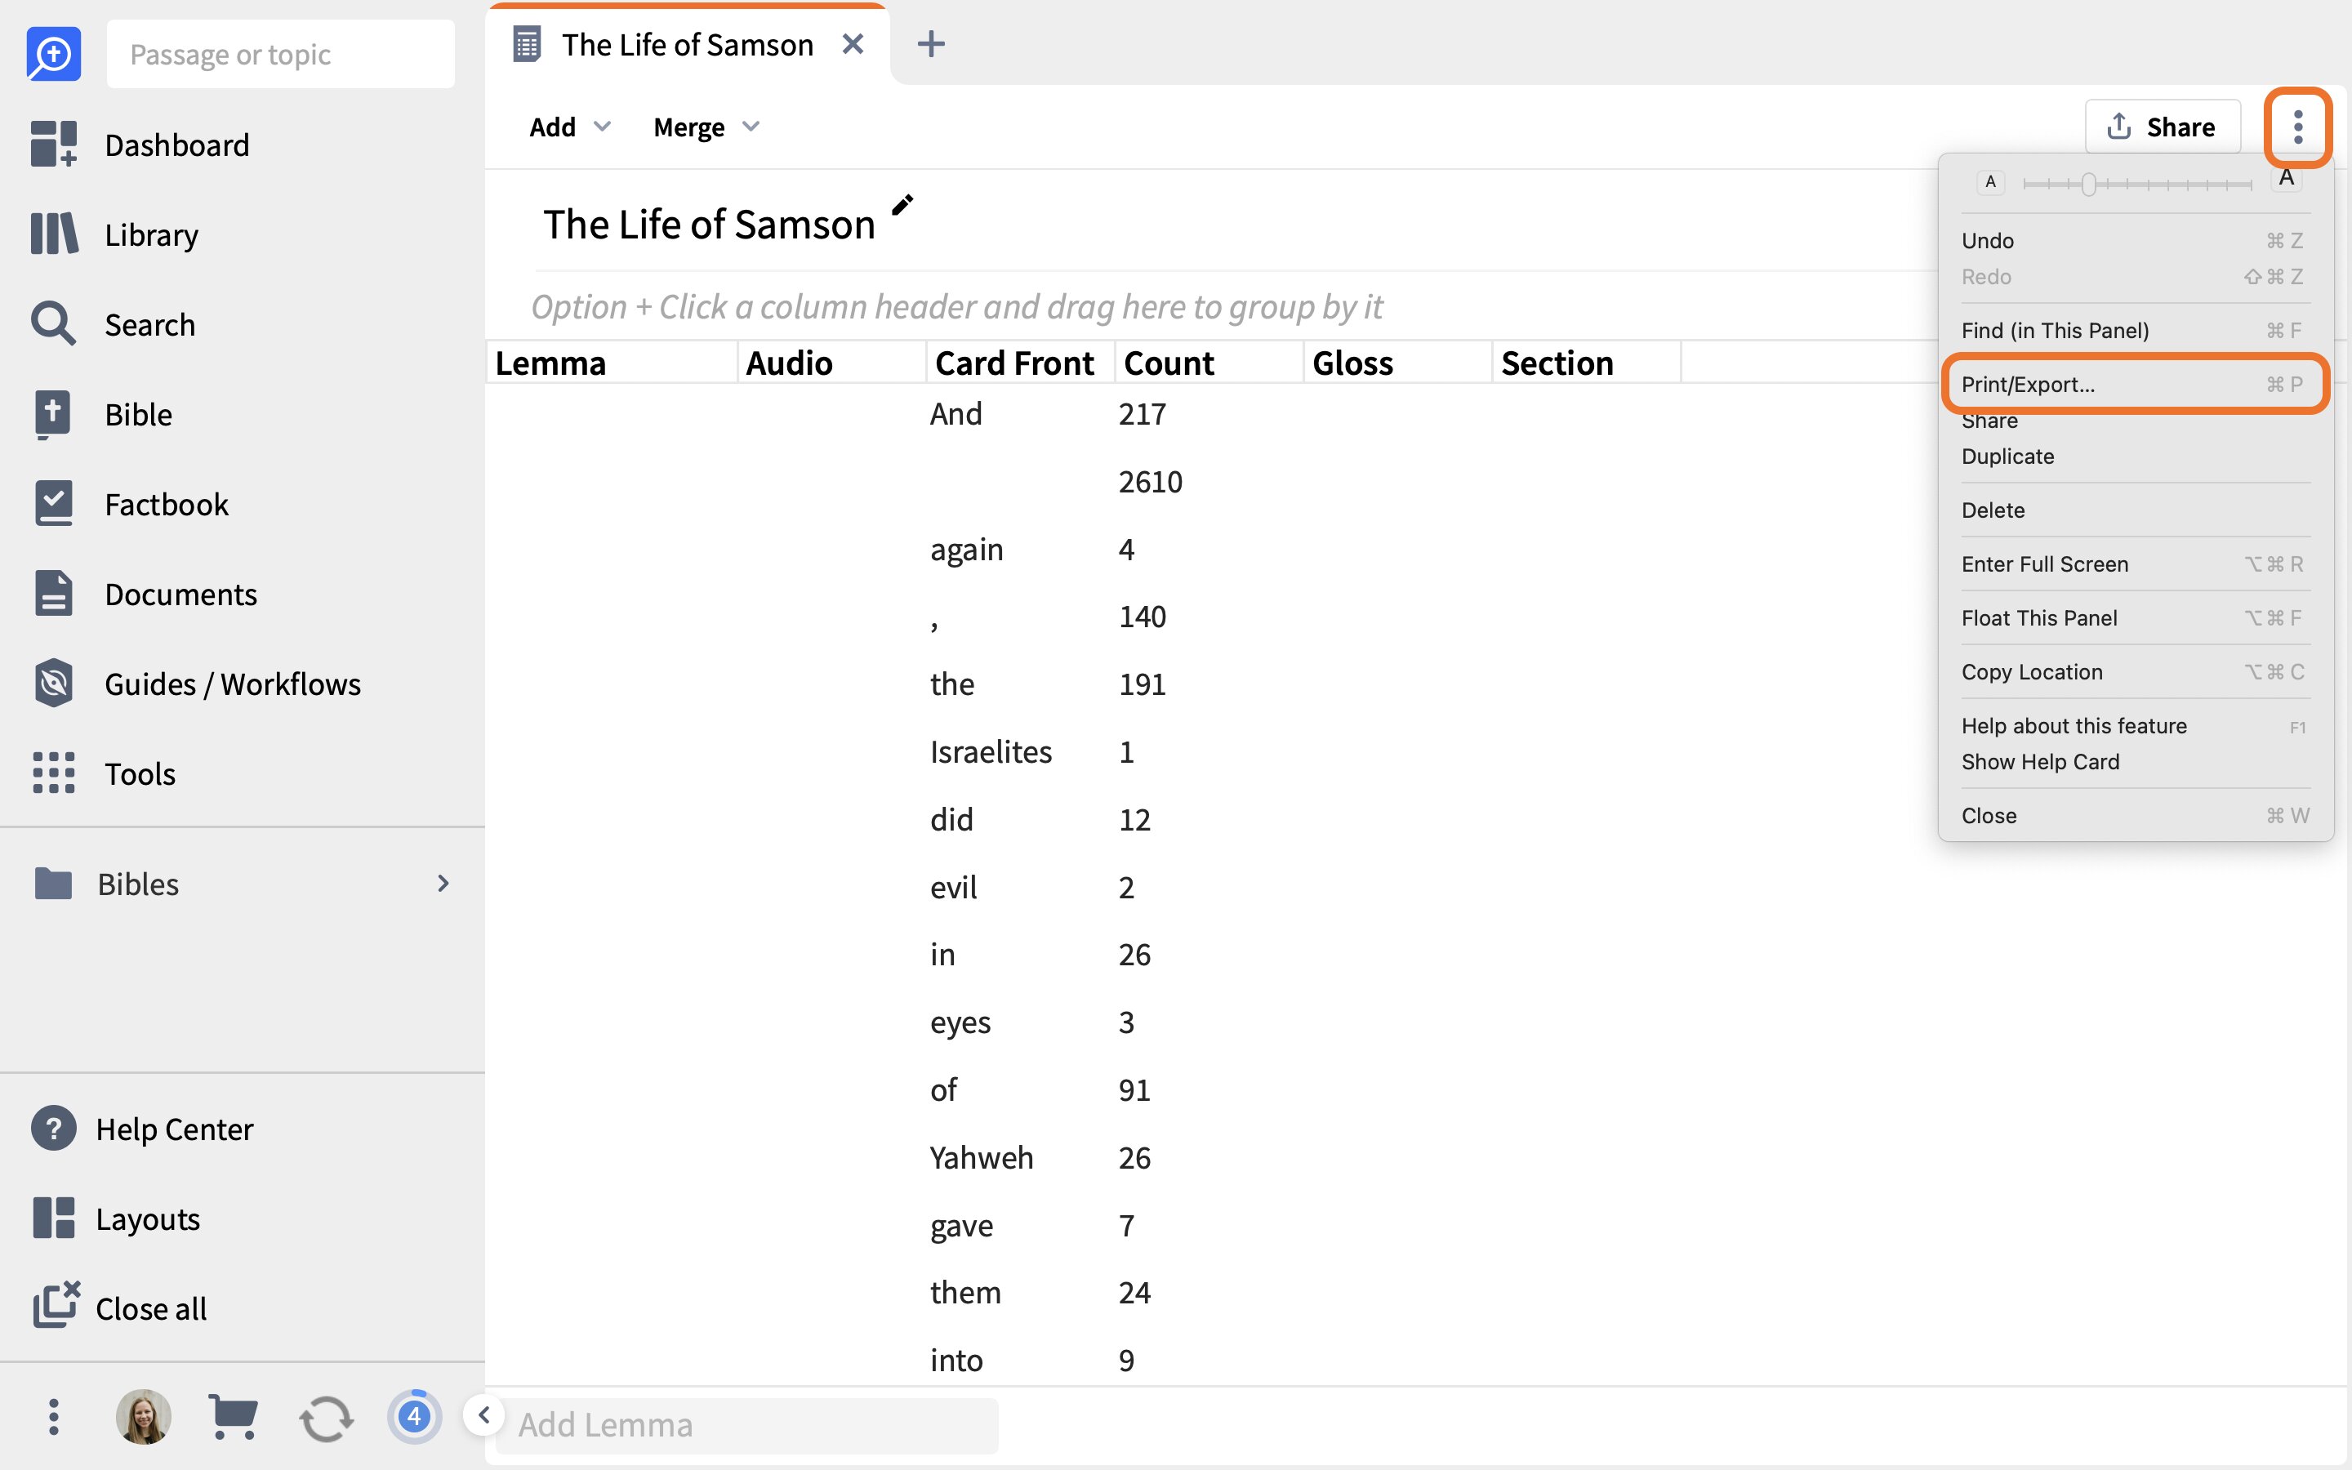Click the sync refresh icon

coord(326,1419)
